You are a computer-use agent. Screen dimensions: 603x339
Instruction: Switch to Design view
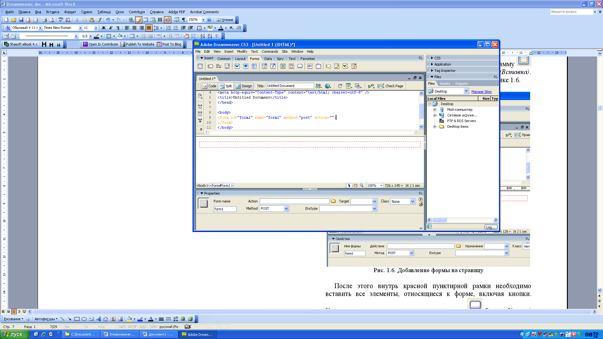click(244, 86)
